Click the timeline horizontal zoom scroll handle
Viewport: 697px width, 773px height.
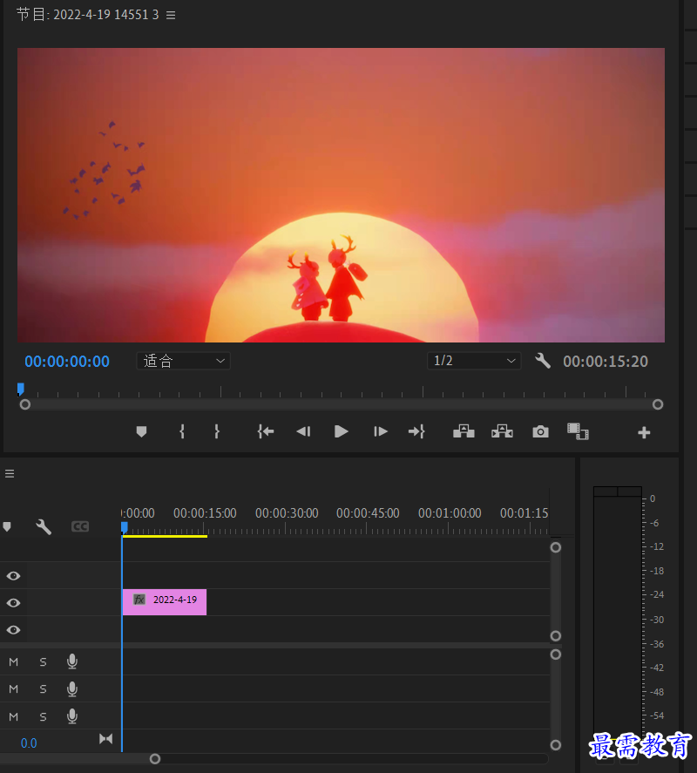pos(155,759)
